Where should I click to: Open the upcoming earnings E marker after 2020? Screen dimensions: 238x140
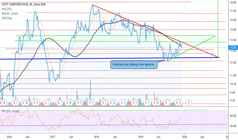[x=189, y=103]
